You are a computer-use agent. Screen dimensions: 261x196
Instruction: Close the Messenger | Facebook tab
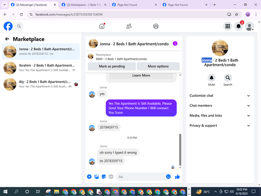pyautogui.click(x=55, y=5)
